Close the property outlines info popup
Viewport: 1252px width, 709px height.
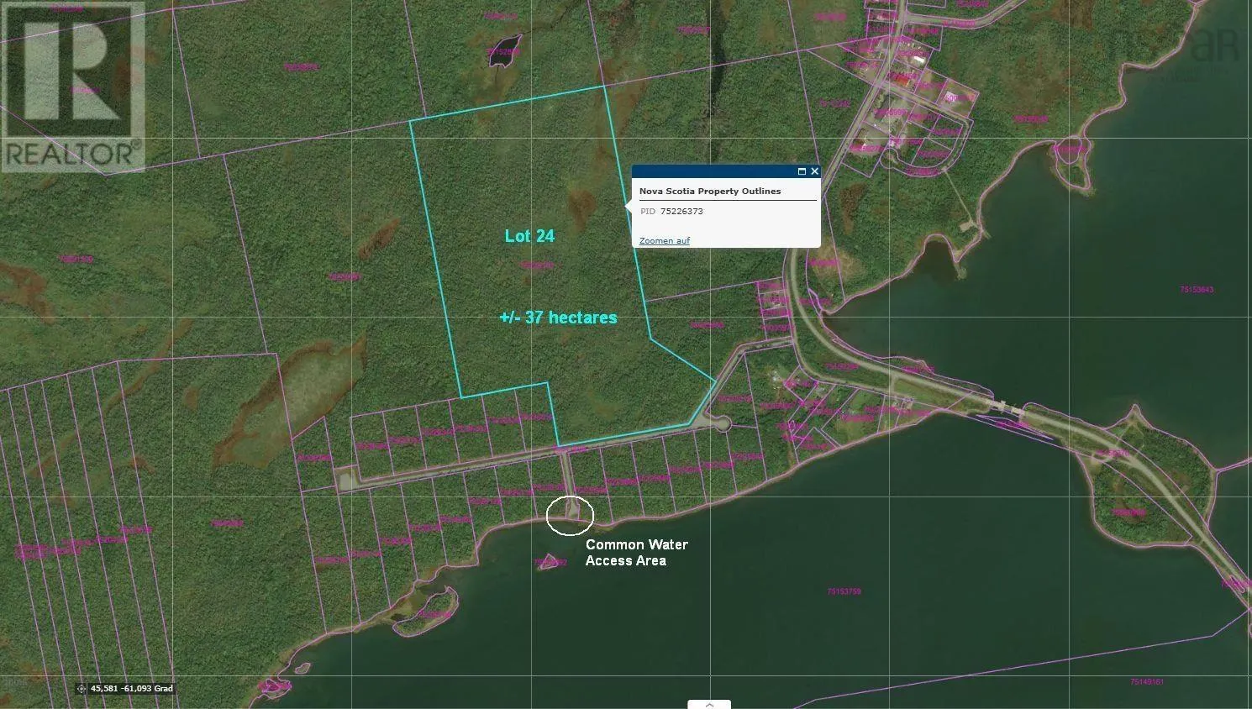[x=814, y=171]
